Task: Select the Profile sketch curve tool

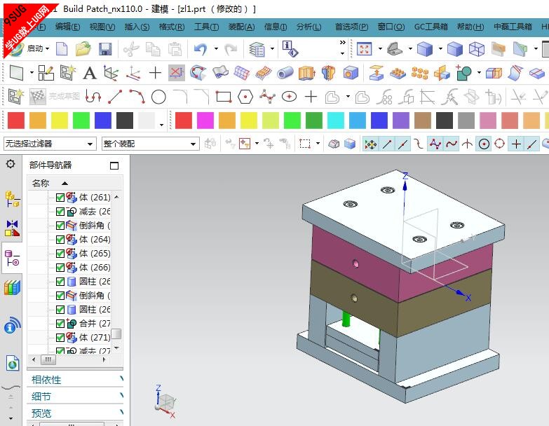Action: pos(93,97)
